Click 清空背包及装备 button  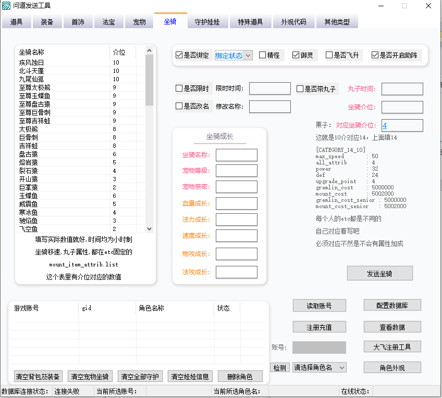pyautogui.click(x=38, y=377)
